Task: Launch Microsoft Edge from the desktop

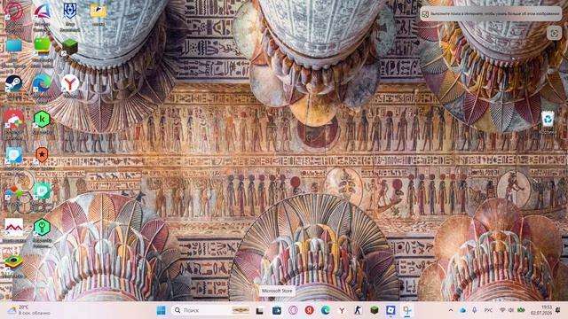Action: pyautogui.click(x=42, y=83)
